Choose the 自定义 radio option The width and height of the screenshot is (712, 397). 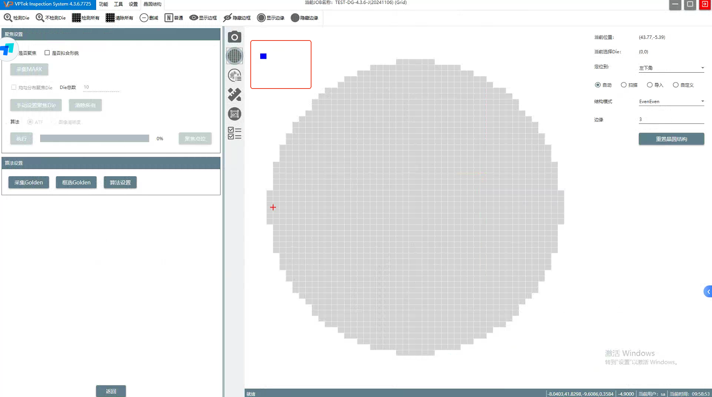[x=675, y=85]
